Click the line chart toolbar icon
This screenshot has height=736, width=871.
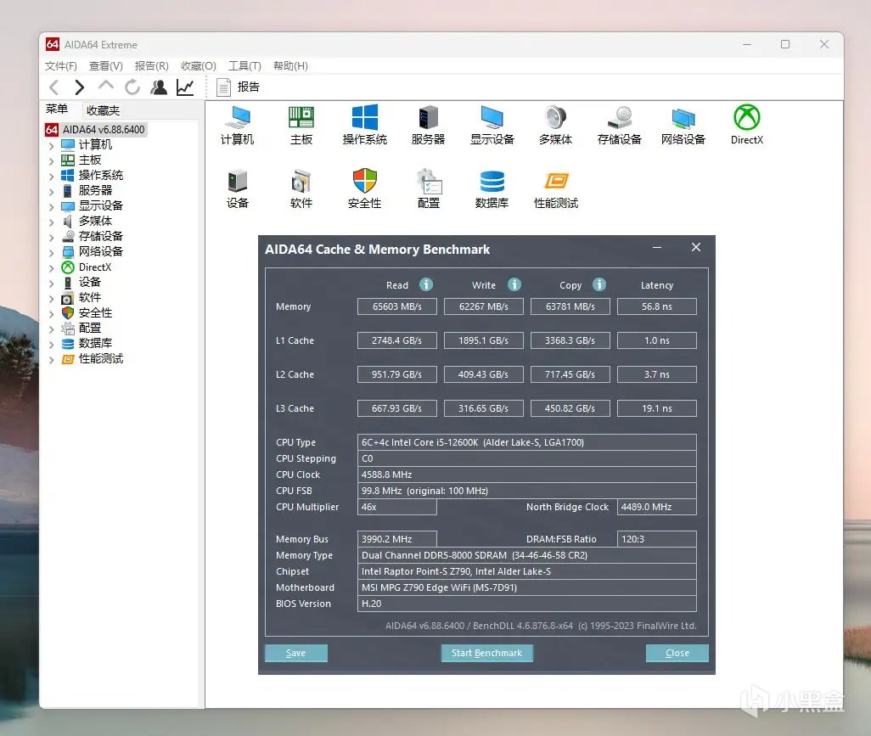click(x=185, y=87)
